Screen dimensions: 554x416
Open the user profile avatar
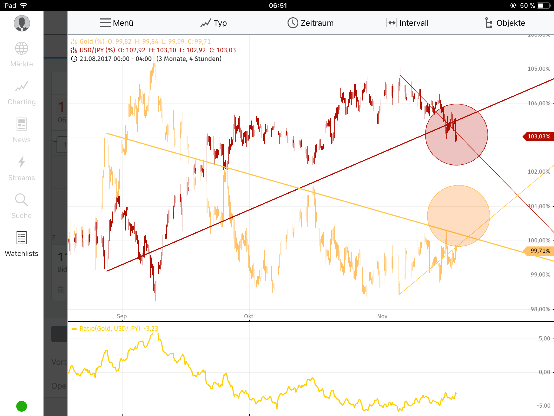[x=22, y=23]
